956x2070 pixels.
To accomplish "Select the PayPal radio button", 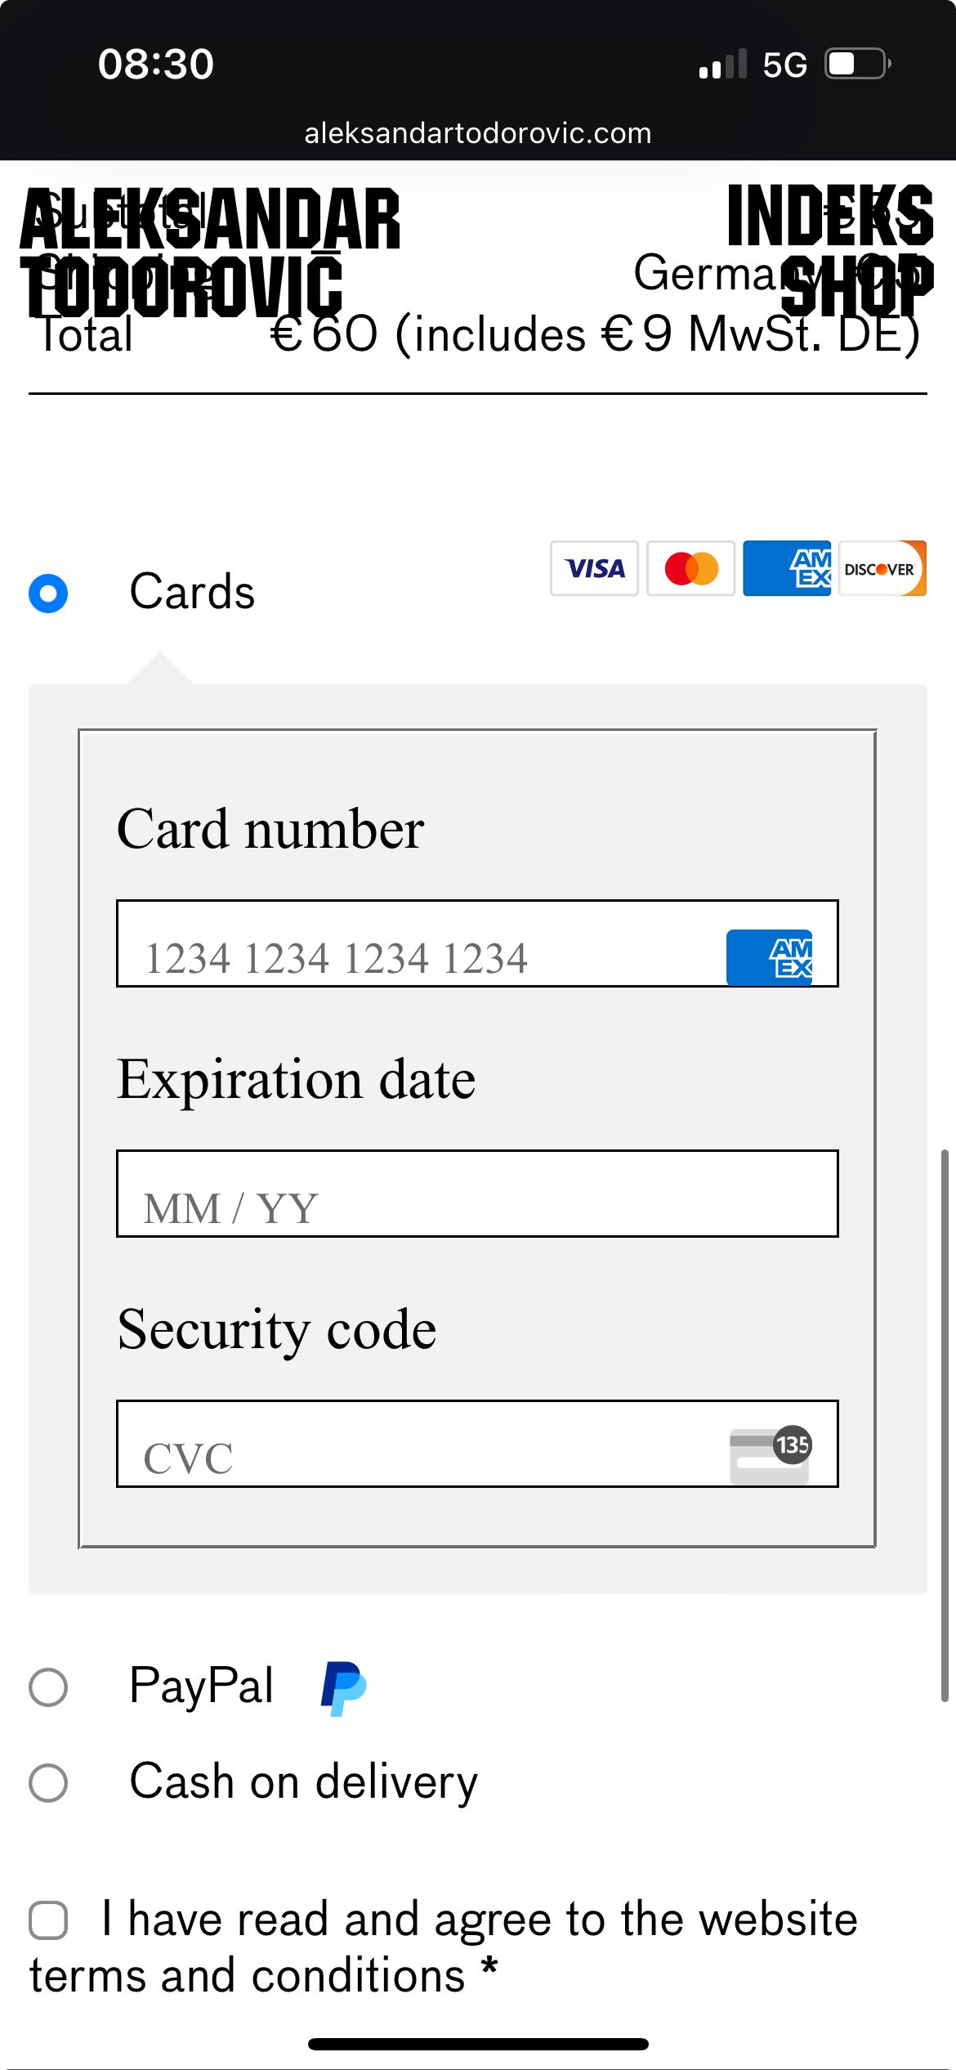I will click(48, 1687).
